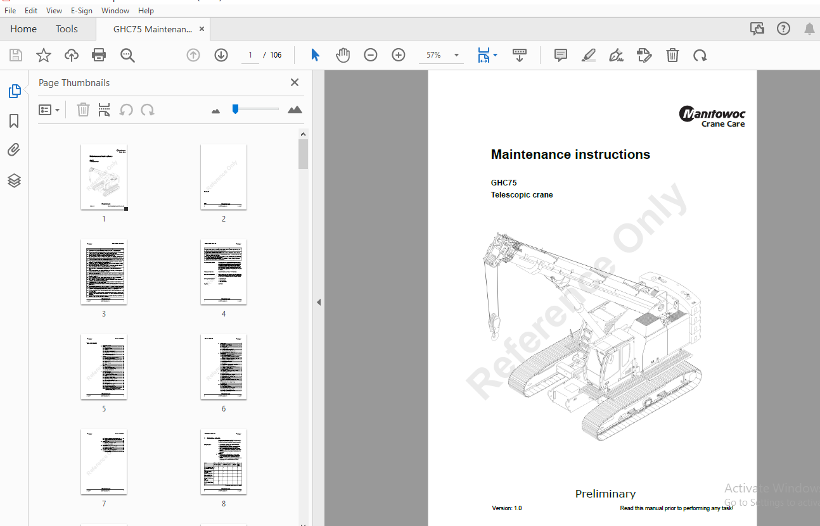Open the Layers sidebar panel
This screenshot has height=526, width=820.
(14, 180)
